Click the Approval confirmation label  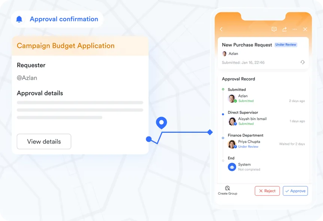(x=64, y=19)
